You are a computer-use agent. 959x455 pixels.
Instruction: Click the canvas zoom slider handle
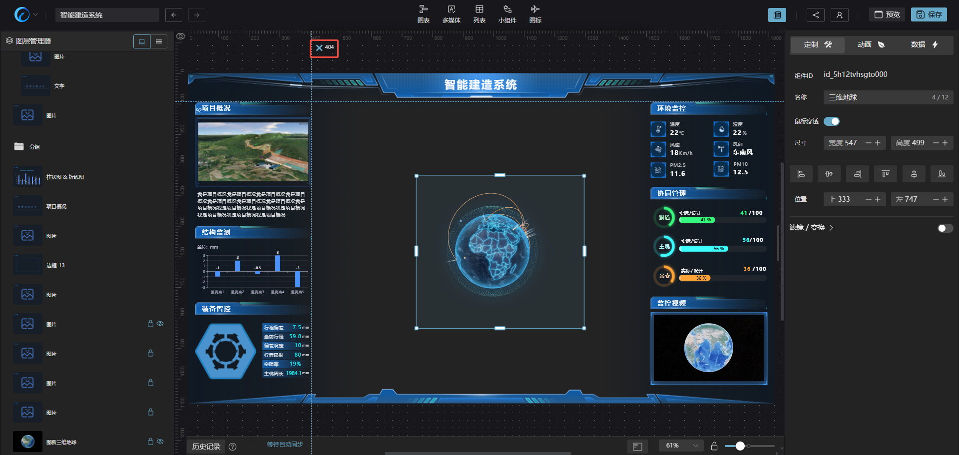740,446
